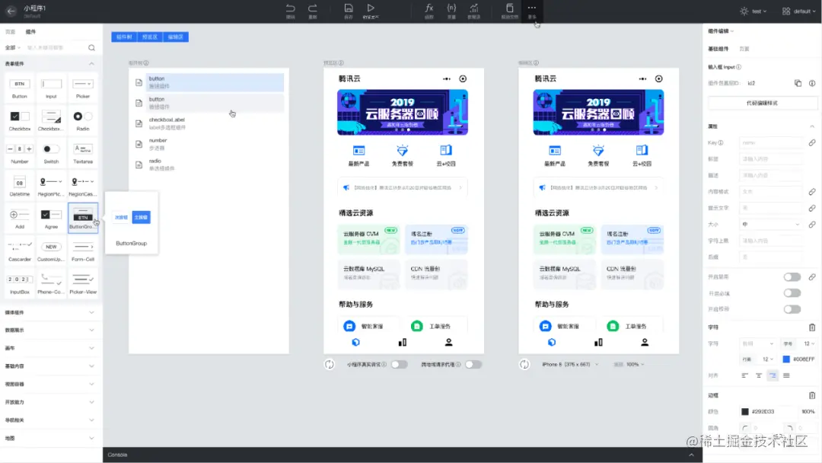
Task: Set text alignment to center
Action: point(759,375)
